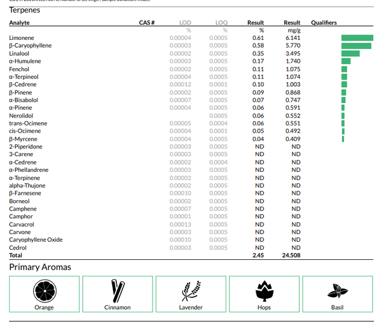
Task: Select the Limonene analyte name
Action: 22,38
